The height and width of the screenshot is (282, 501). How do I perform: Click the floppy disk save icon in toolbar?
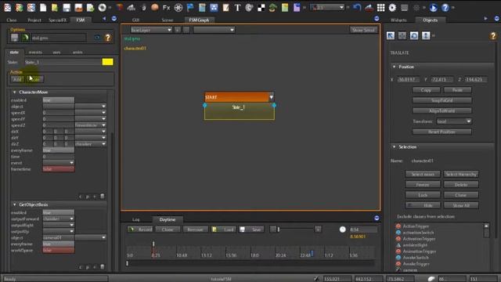click(67, 7)
